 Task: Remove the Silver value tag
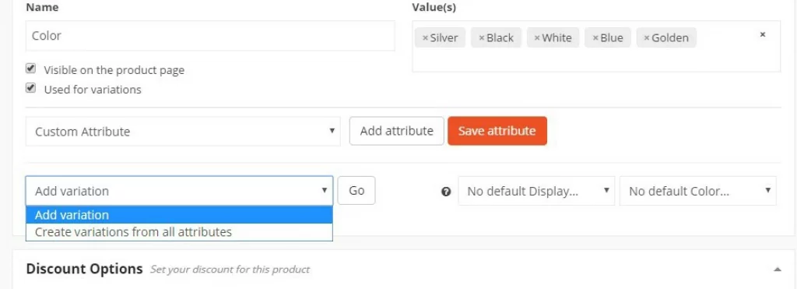426,38
